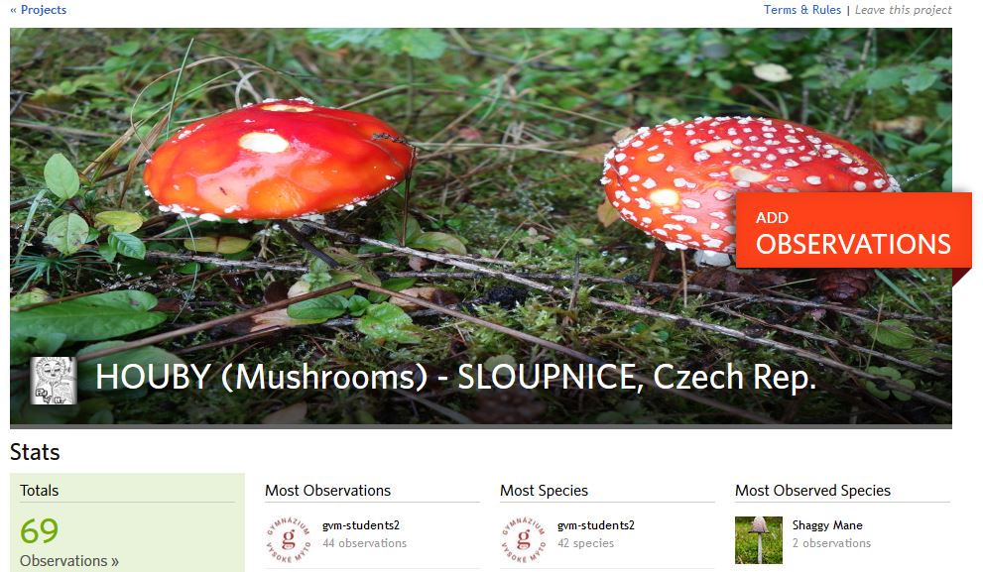Click the 42 species text
Image resolution: width=983 pixels, height=572 pixels.
(585, 543)
